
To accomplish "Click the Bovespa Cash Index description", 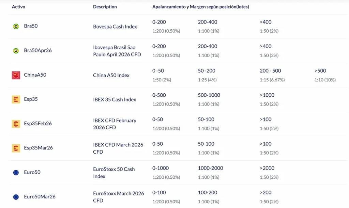I will point(115,27).
